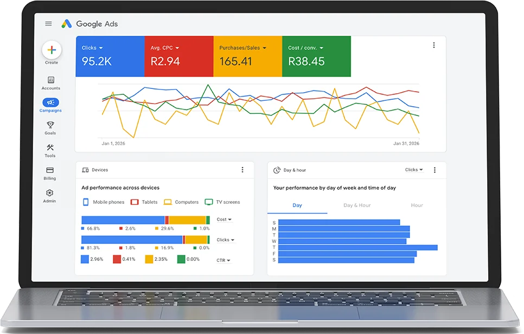
Task: Open the CTR dropdown in Devices card
Action: click(x=223, y=260)
